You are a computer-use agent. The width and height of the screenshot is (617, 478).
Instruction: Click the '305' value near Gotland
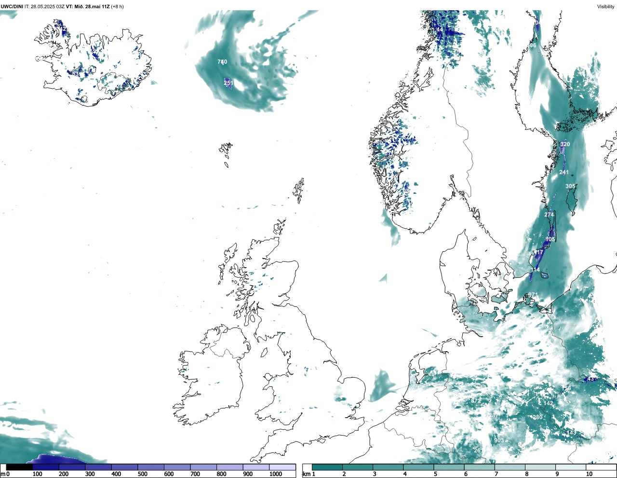click(x=570, y=186)
